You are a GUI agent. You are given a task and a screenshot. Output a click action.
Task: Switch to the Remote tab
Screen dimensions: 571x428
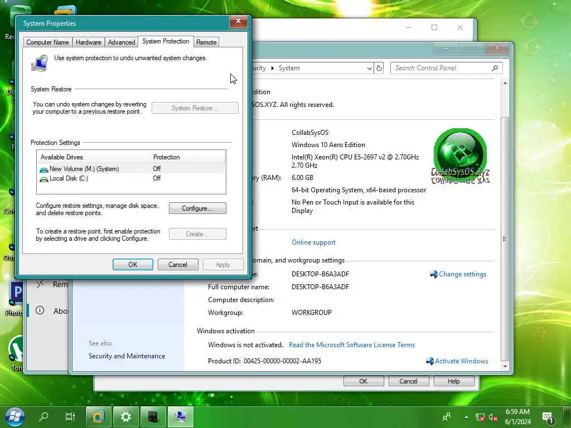[x=206, y=42]
